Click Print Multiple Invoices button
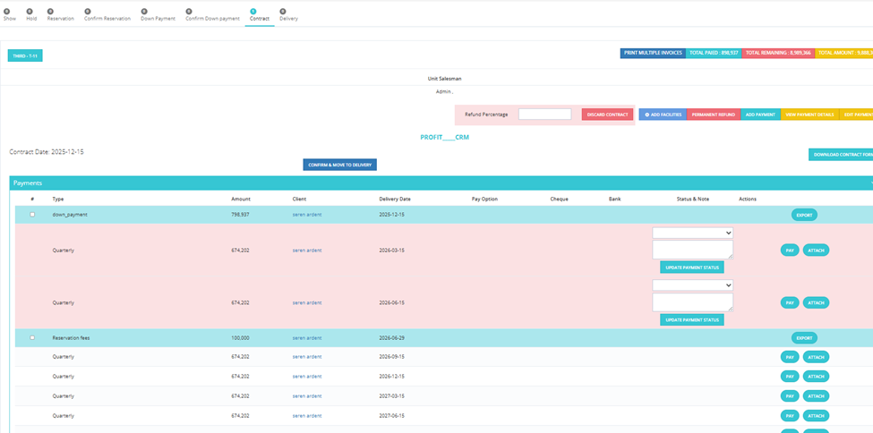 tap(653, 53)
